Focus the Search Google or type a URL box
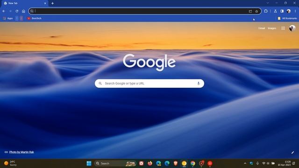The image size is (299, 168). tap(149, 84)
